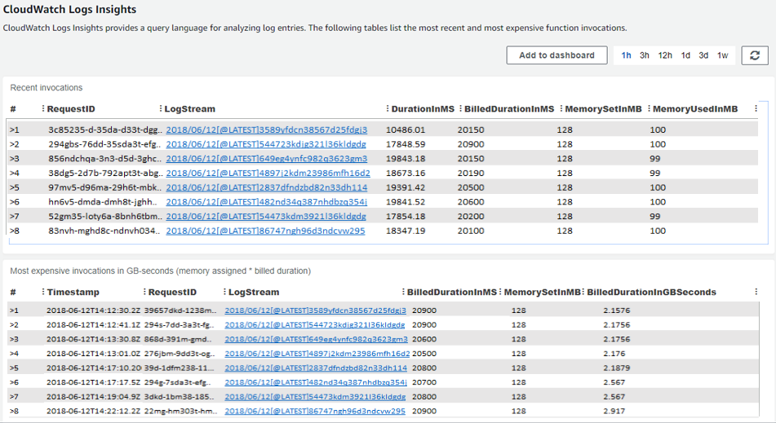Click the MemoryUsedInMB column header

(695, 109)
